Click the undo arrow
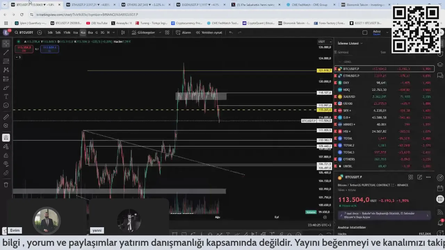Image resolution: width=445 pixels, height=250 pixels. pos(230,32)
